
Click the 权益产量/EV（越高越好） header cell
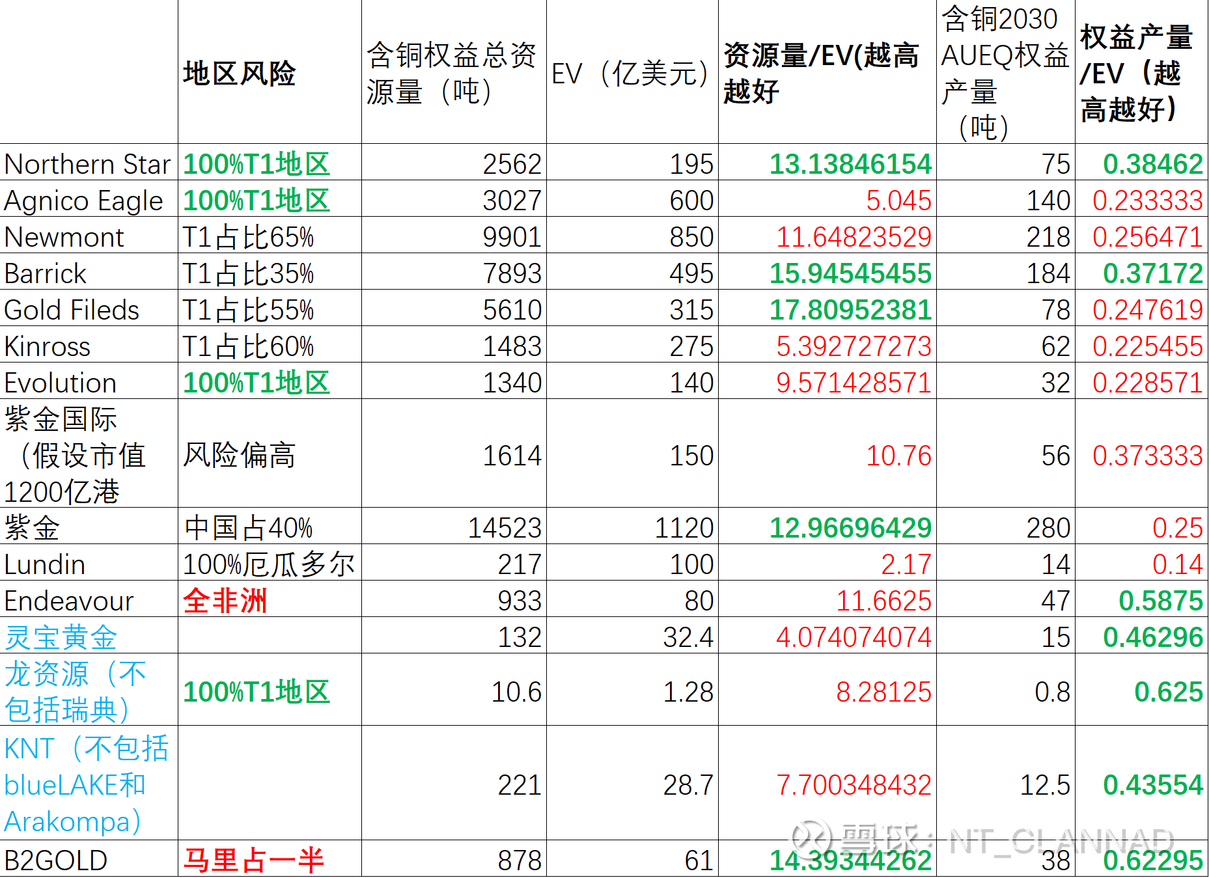pyautogui.click(x=1141, y=72)
